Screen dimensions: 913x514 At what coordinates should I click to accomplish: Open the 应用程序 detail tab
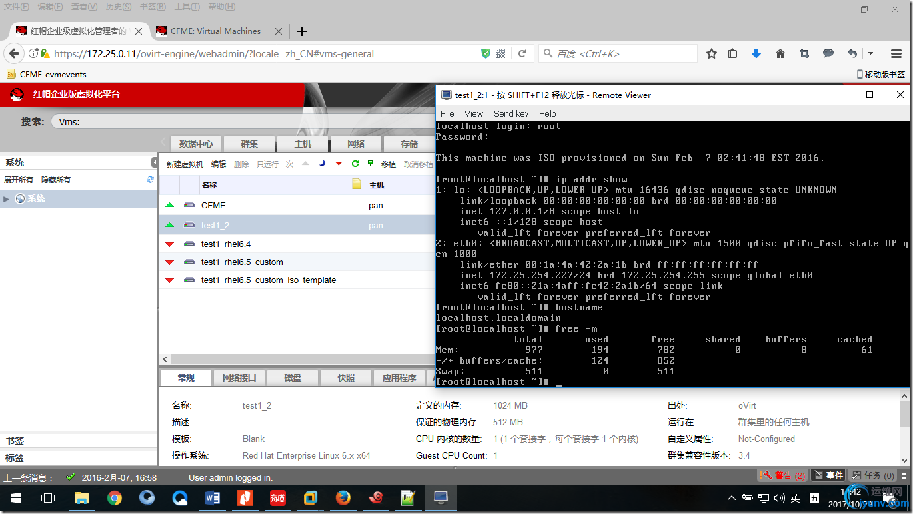point(399,378)
